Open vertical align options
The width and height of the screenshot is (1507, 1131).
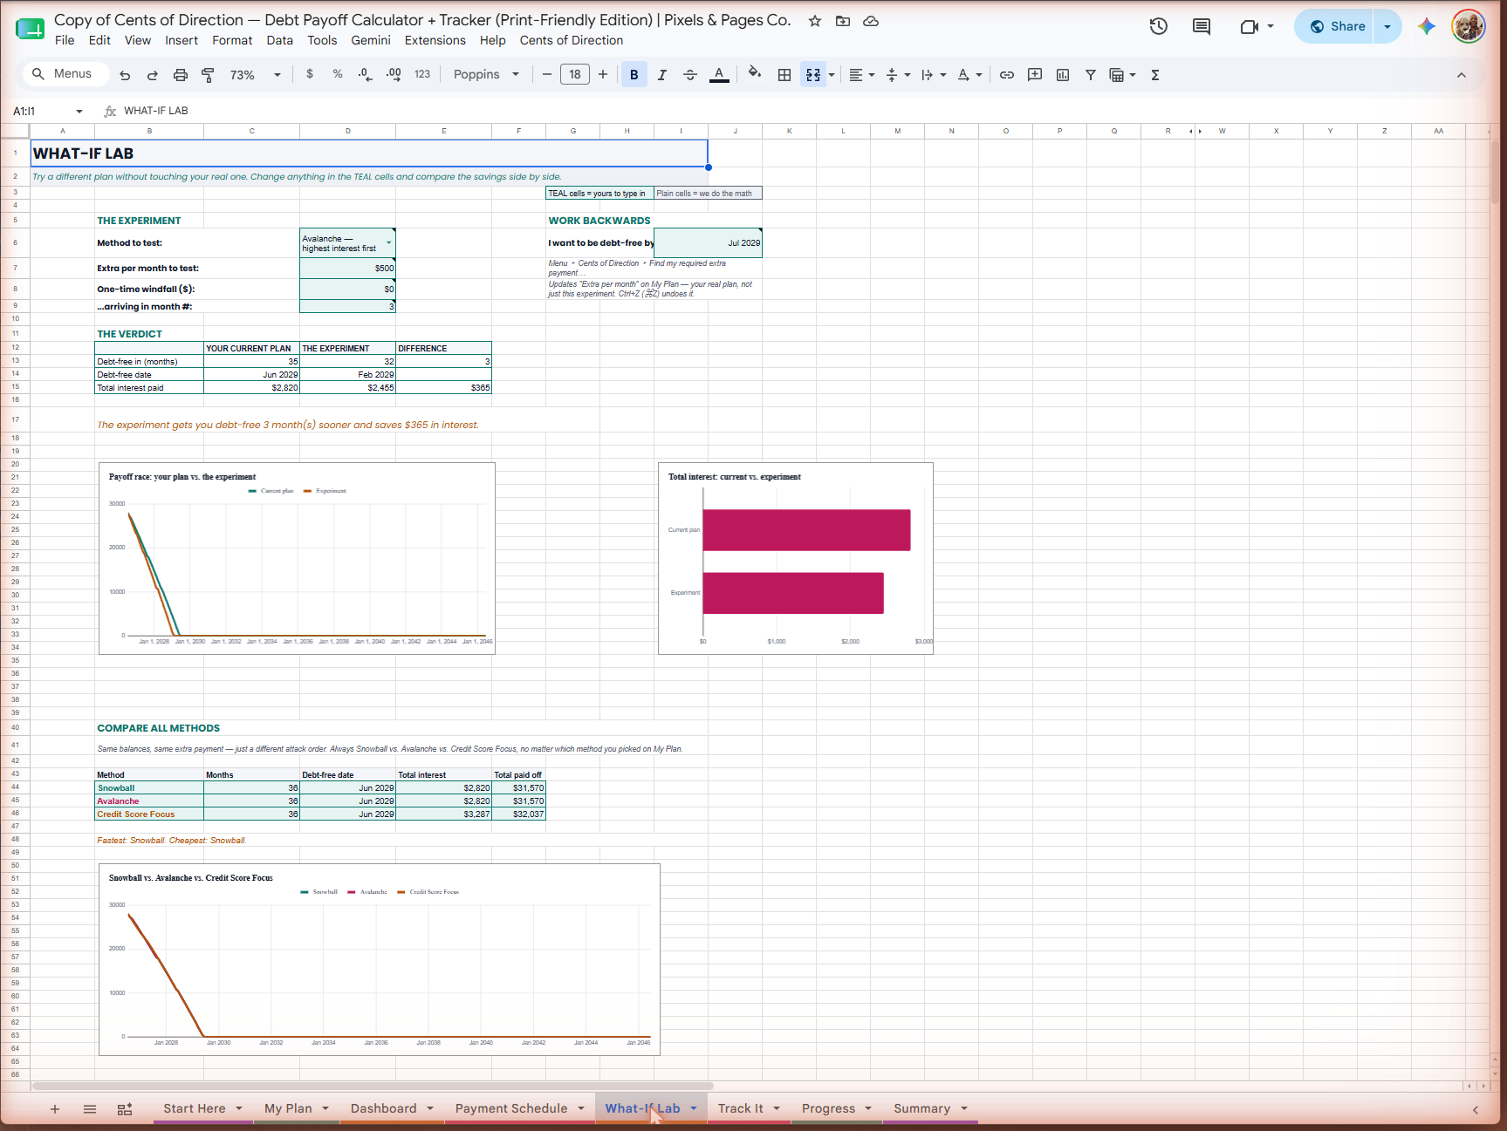tap(898, 75)
